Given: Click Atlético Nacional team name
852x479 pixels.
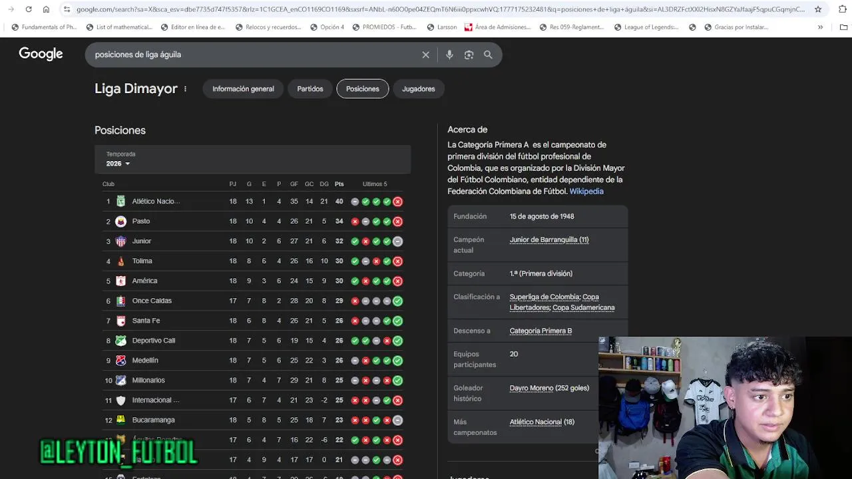Looking at the screenshot, I should pyautogui.click(x=156, y=202).
